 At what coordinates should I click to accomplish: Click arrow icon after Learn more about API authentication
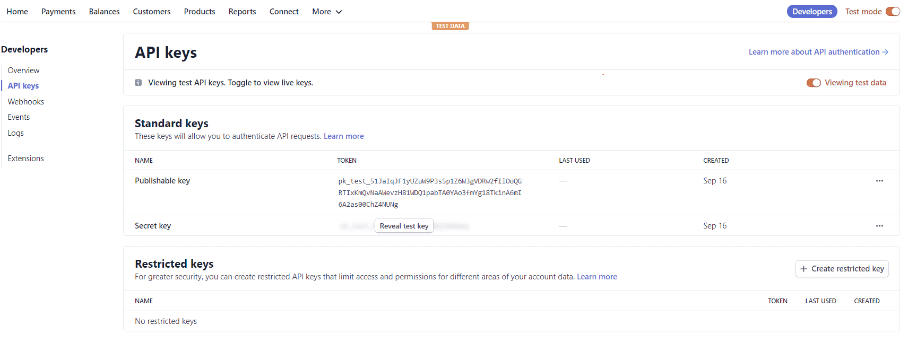(x=885, y=52)
